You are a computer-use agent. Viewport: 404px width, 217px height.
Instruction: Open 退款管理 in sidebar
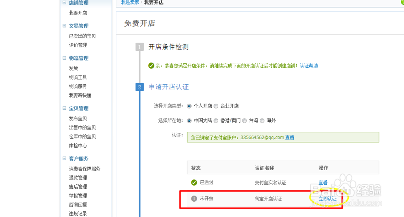coord(78,177)
